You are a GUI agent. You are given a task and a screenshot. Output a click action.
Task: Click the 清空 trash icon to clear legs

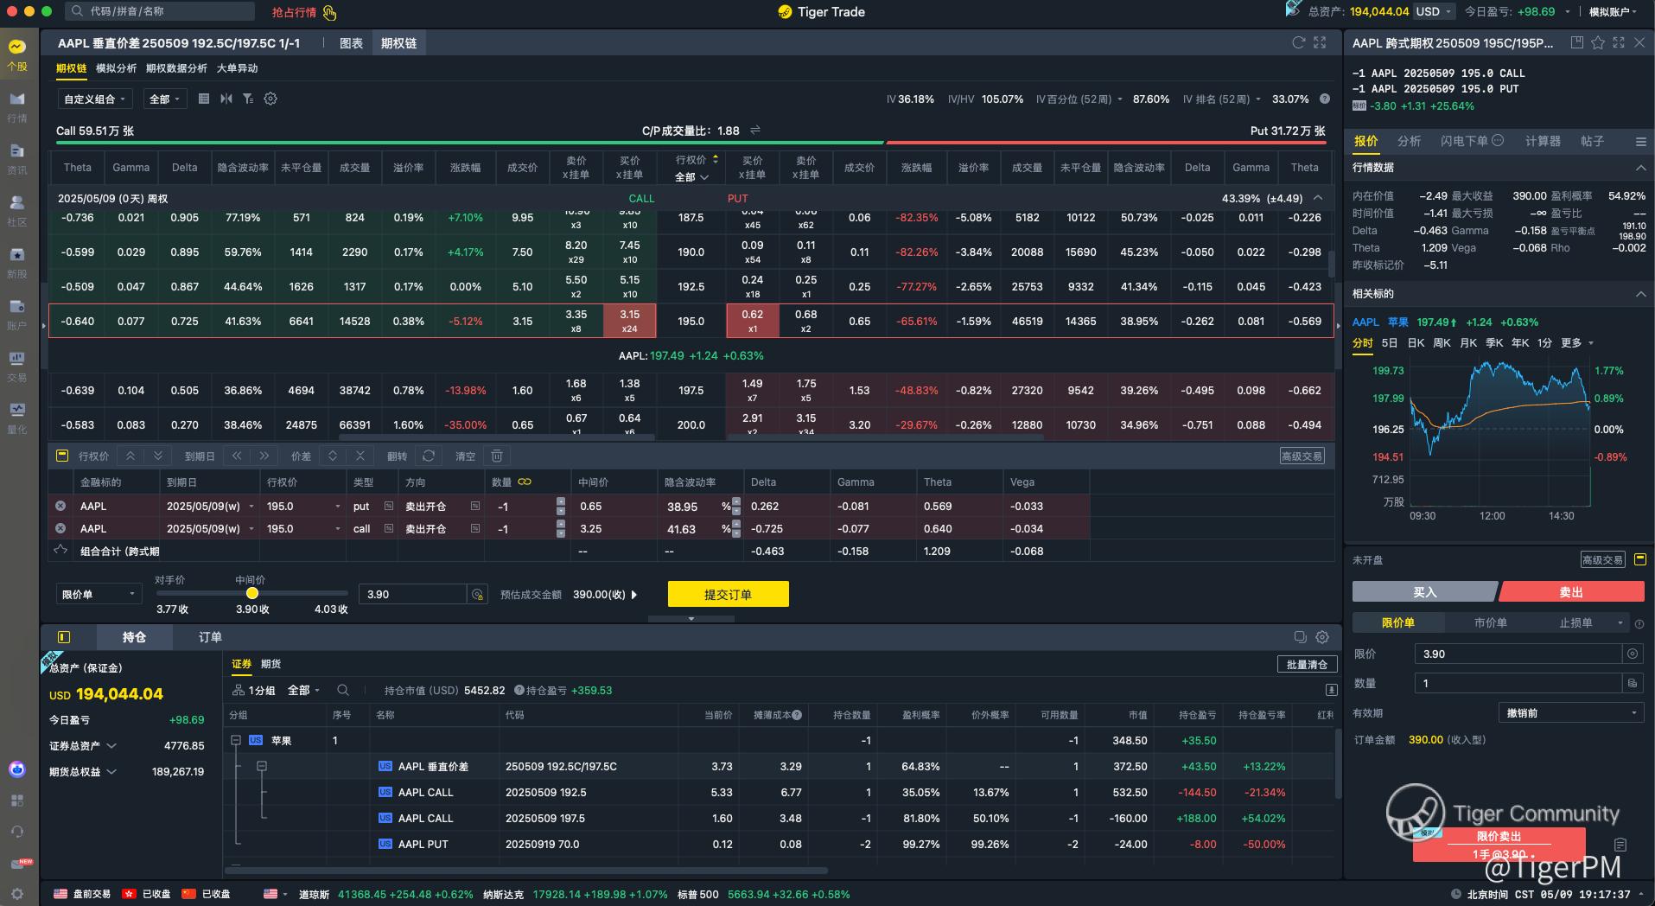tap(497, 456)
